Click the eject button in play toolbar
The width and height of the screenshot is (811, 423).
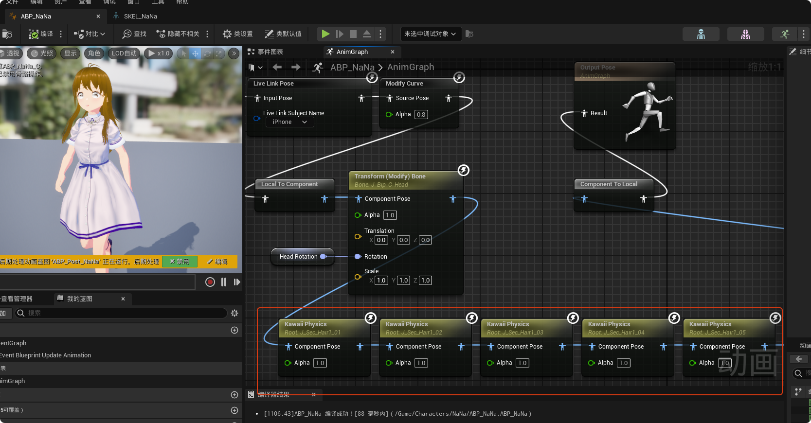[x=367, y=34]
